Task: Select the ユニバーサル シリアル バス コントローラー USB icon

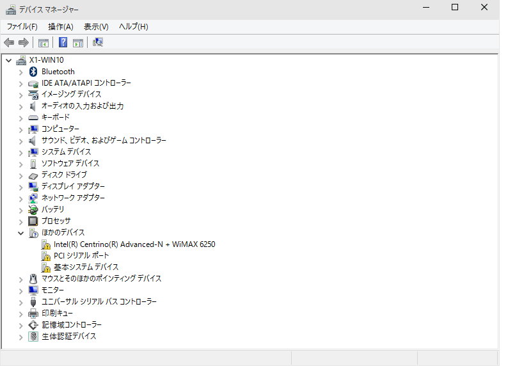Action: pos(33,302)
